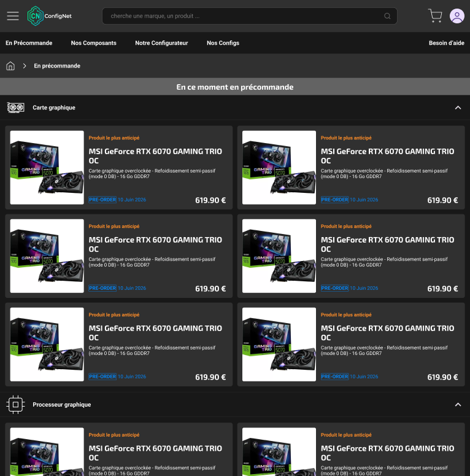470x476 pixels.
Task: Click PRE-ORDER badge in first-row right Carte graphique card
Action: (x=335, y=200)
